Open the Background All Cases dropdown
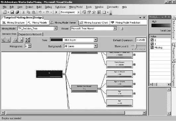Viewport: 176px width, 121px height. [x=95, y=46]
